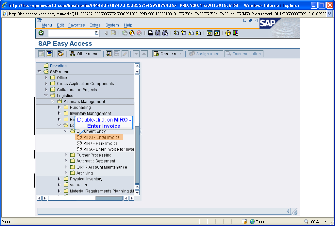Click the Generate Shortcut icon
Viewport: 335px width, 226px height.
tap(217, 33)
